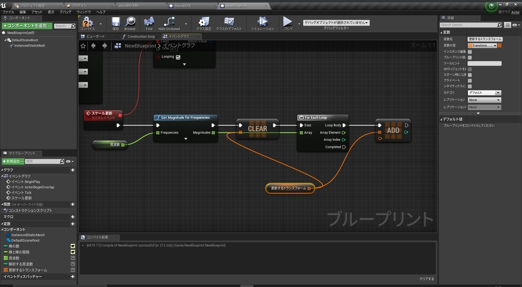The height and width of the screenshot is (287, 522).
Task: Go forward with the graph right arrow
Action: click(104, 46)
